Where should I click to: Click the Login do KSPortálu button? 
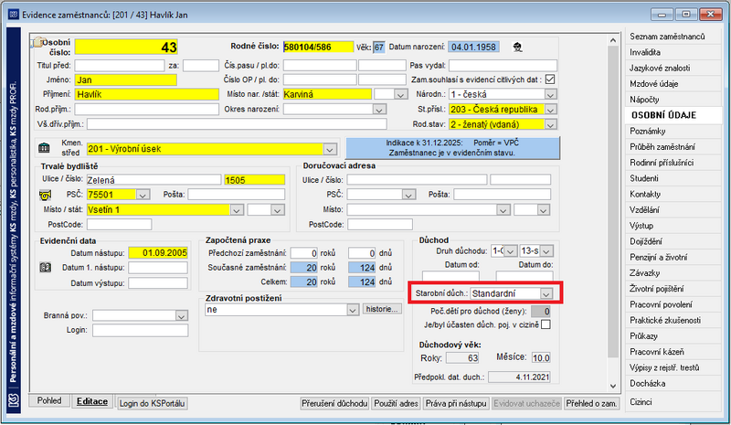click(152, 404)
